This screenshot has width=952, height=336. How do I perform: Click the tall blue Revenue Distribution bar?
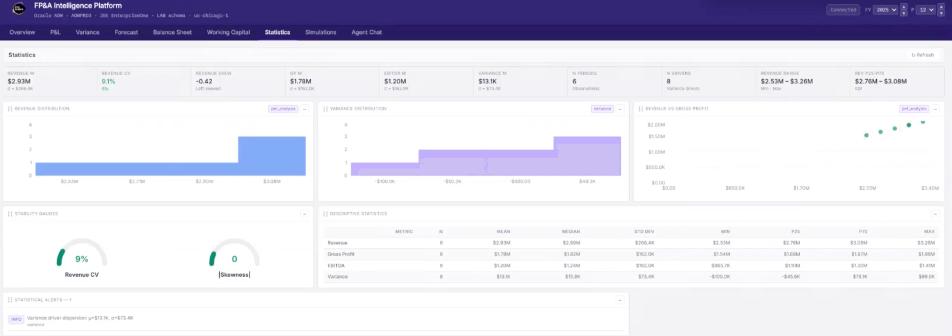(x=272, y=156)
